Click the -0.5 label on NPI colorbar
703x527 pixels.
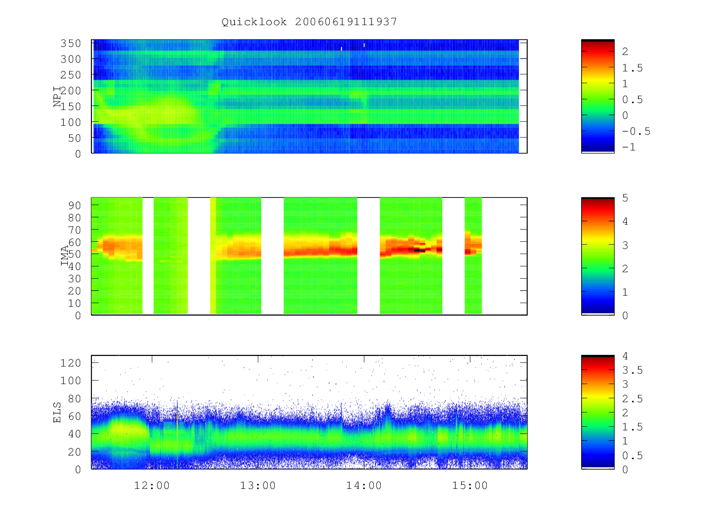[636, 131]
